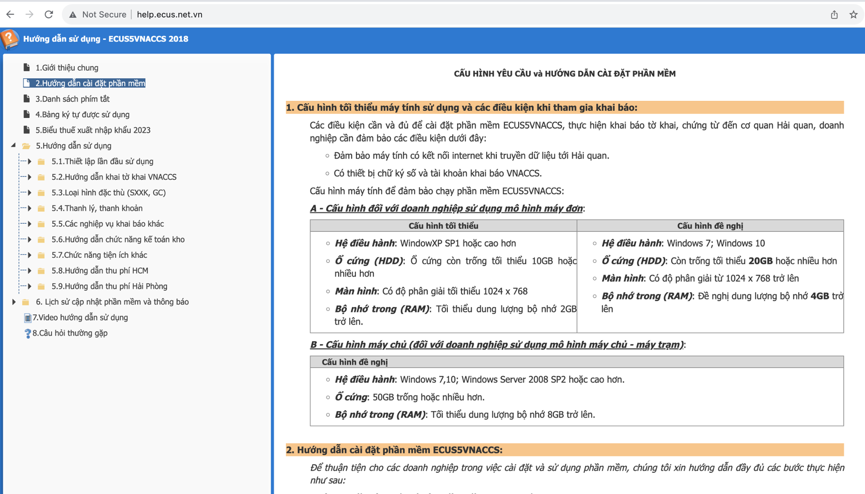Click folder icon of 5.7 tiện ích khác
The width and height of the screenshot is (865, 494).
tap(41, 255)
